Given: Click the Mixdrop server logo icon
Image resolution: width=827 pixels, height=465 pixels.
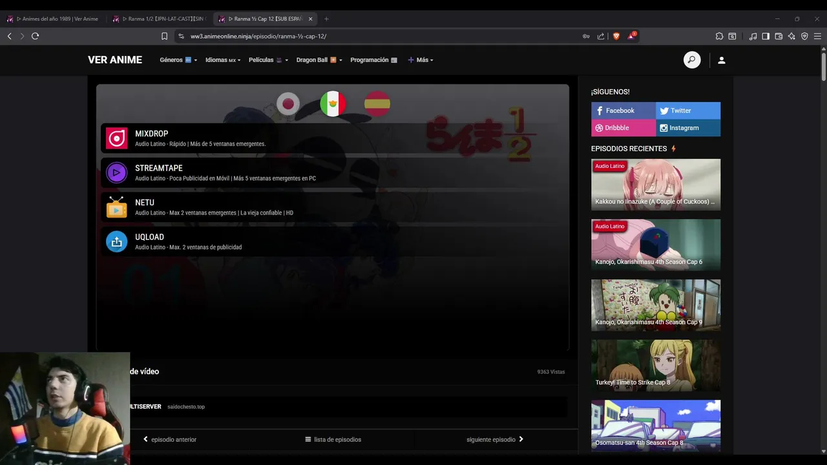Looking at the screenshot, I should click(x=116, y=138).
